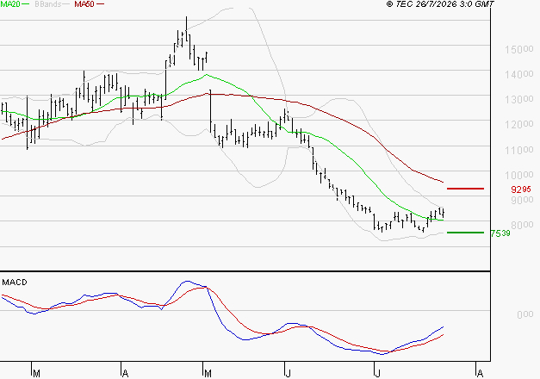Click the 12000 price axis label
The image size is (540, 379).
(519, 124)
